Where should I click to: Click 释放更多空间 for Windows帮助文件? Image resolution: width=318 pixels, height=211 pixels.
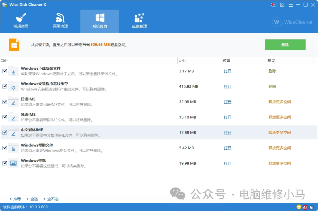[x=279, y=148]
